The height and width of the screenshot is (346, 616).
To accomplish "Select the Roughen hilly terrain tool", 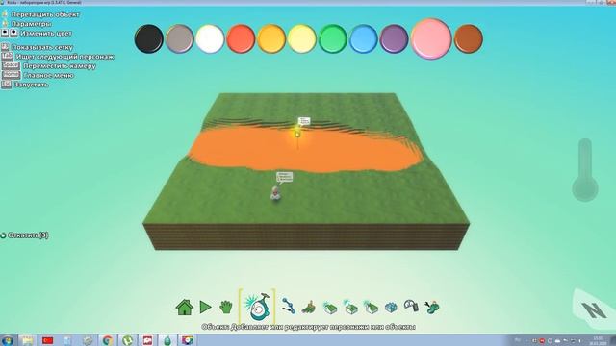I will (x=371, y=308).
